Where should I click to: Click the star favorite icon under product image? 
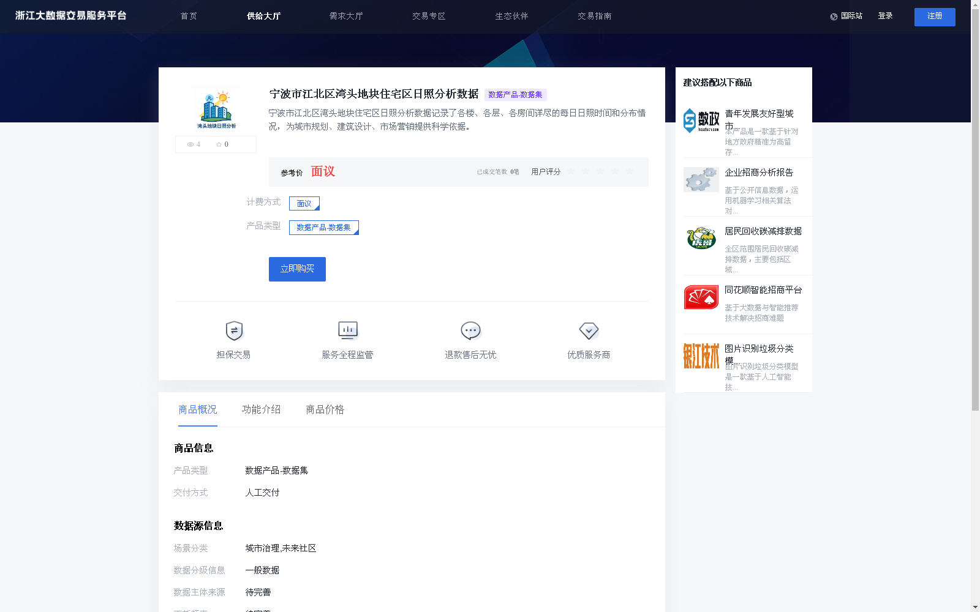(x=219, y=144)
